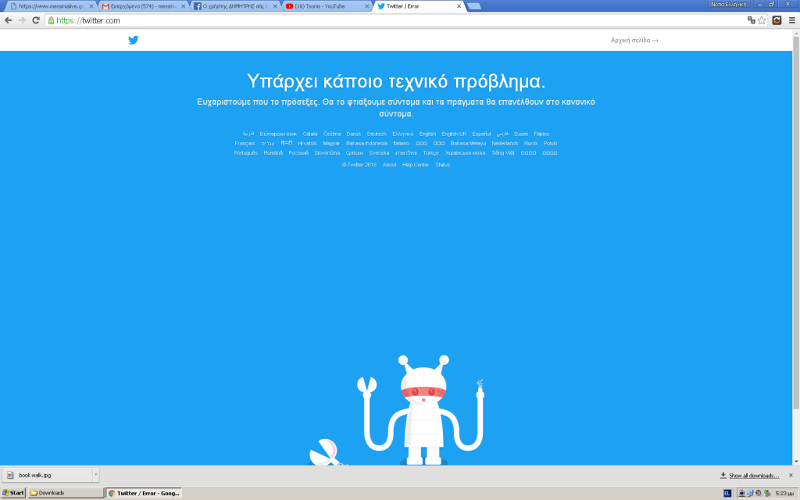This screenshot has height=500, width=800.
Task: Close the downloads bar
Action: click(791, 475)
